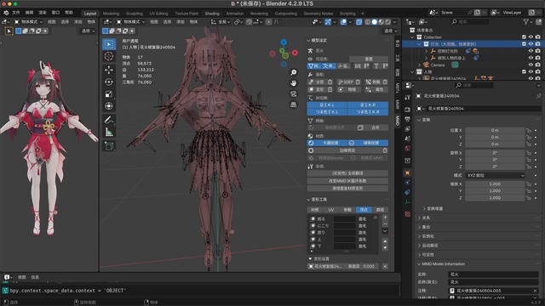Toggle camera view icon in viewport
Screen dimensions: 545x306
pos(294,93)
